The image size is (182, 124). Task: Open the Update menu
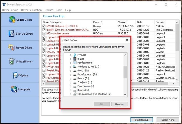pos(49,10)
